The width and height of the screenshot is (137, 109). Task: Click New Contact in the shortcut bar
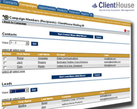click(18, 9)
